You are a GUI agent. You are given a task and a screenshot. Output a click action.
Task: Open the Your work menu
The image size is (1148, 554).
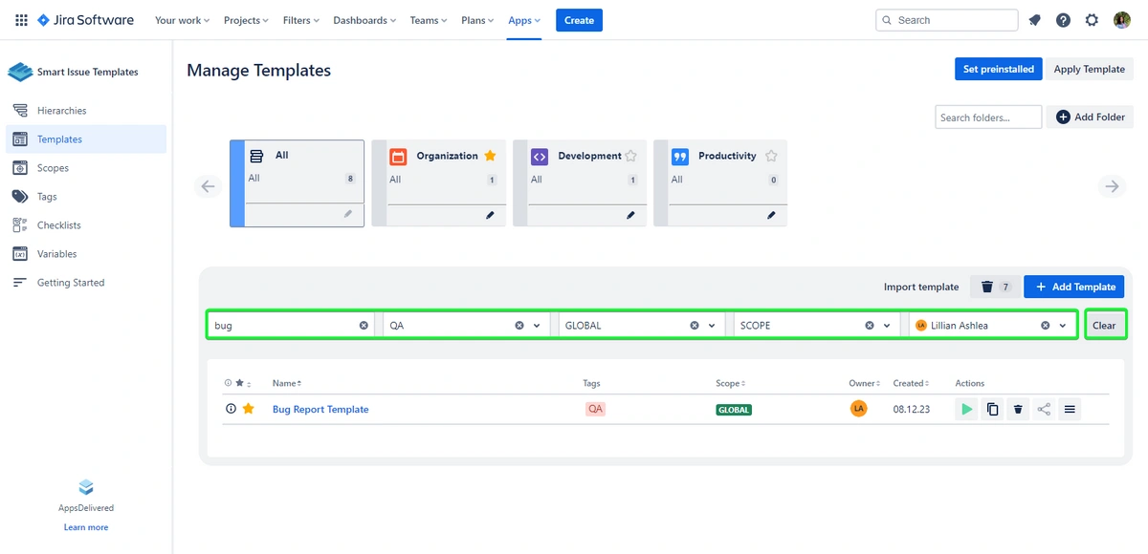coord(182,20)
